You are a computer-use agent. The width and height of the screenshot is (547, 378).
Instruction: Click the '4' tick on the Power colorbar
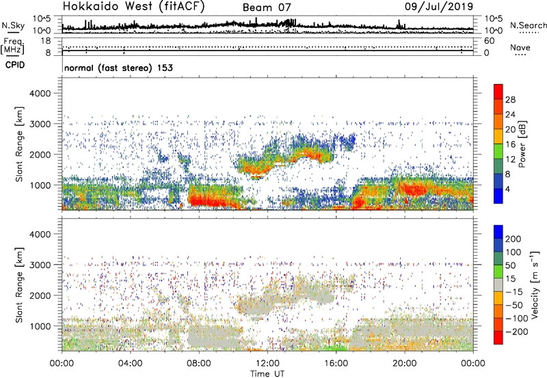pos(507,189)
